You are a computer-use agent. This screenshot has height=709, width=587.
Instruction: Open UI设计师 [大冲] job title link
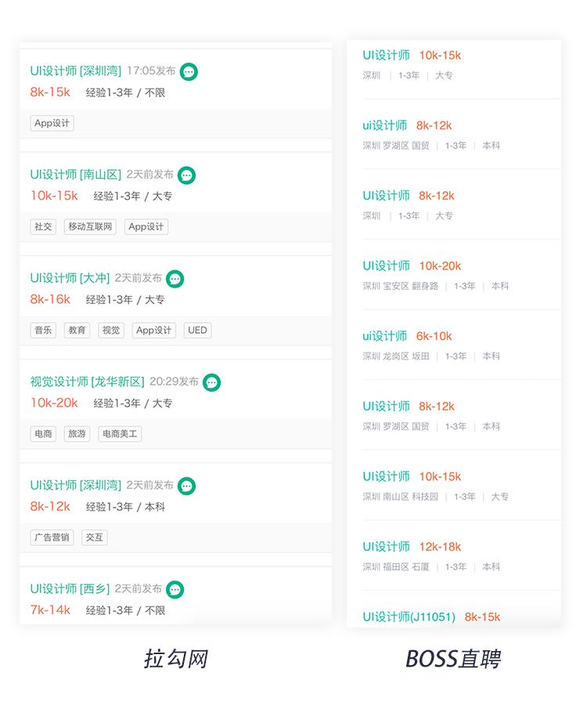pyautogui.click(x=70, y=278)
